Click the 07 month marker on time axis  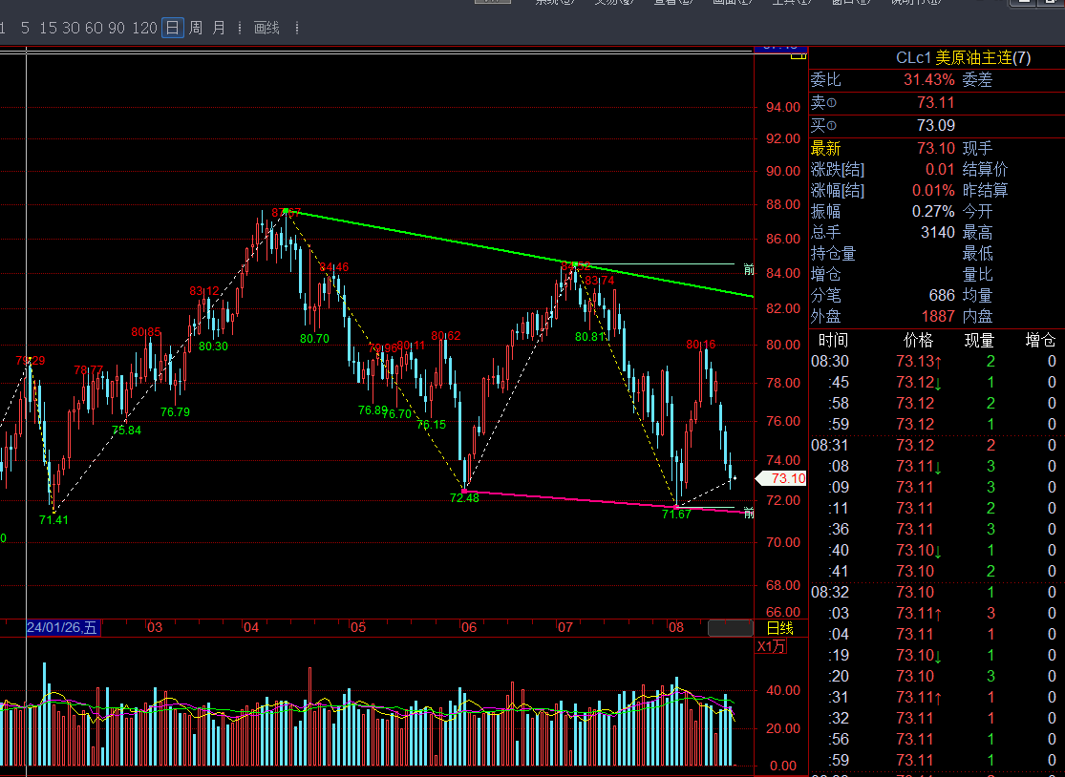(x=565, y=628)
